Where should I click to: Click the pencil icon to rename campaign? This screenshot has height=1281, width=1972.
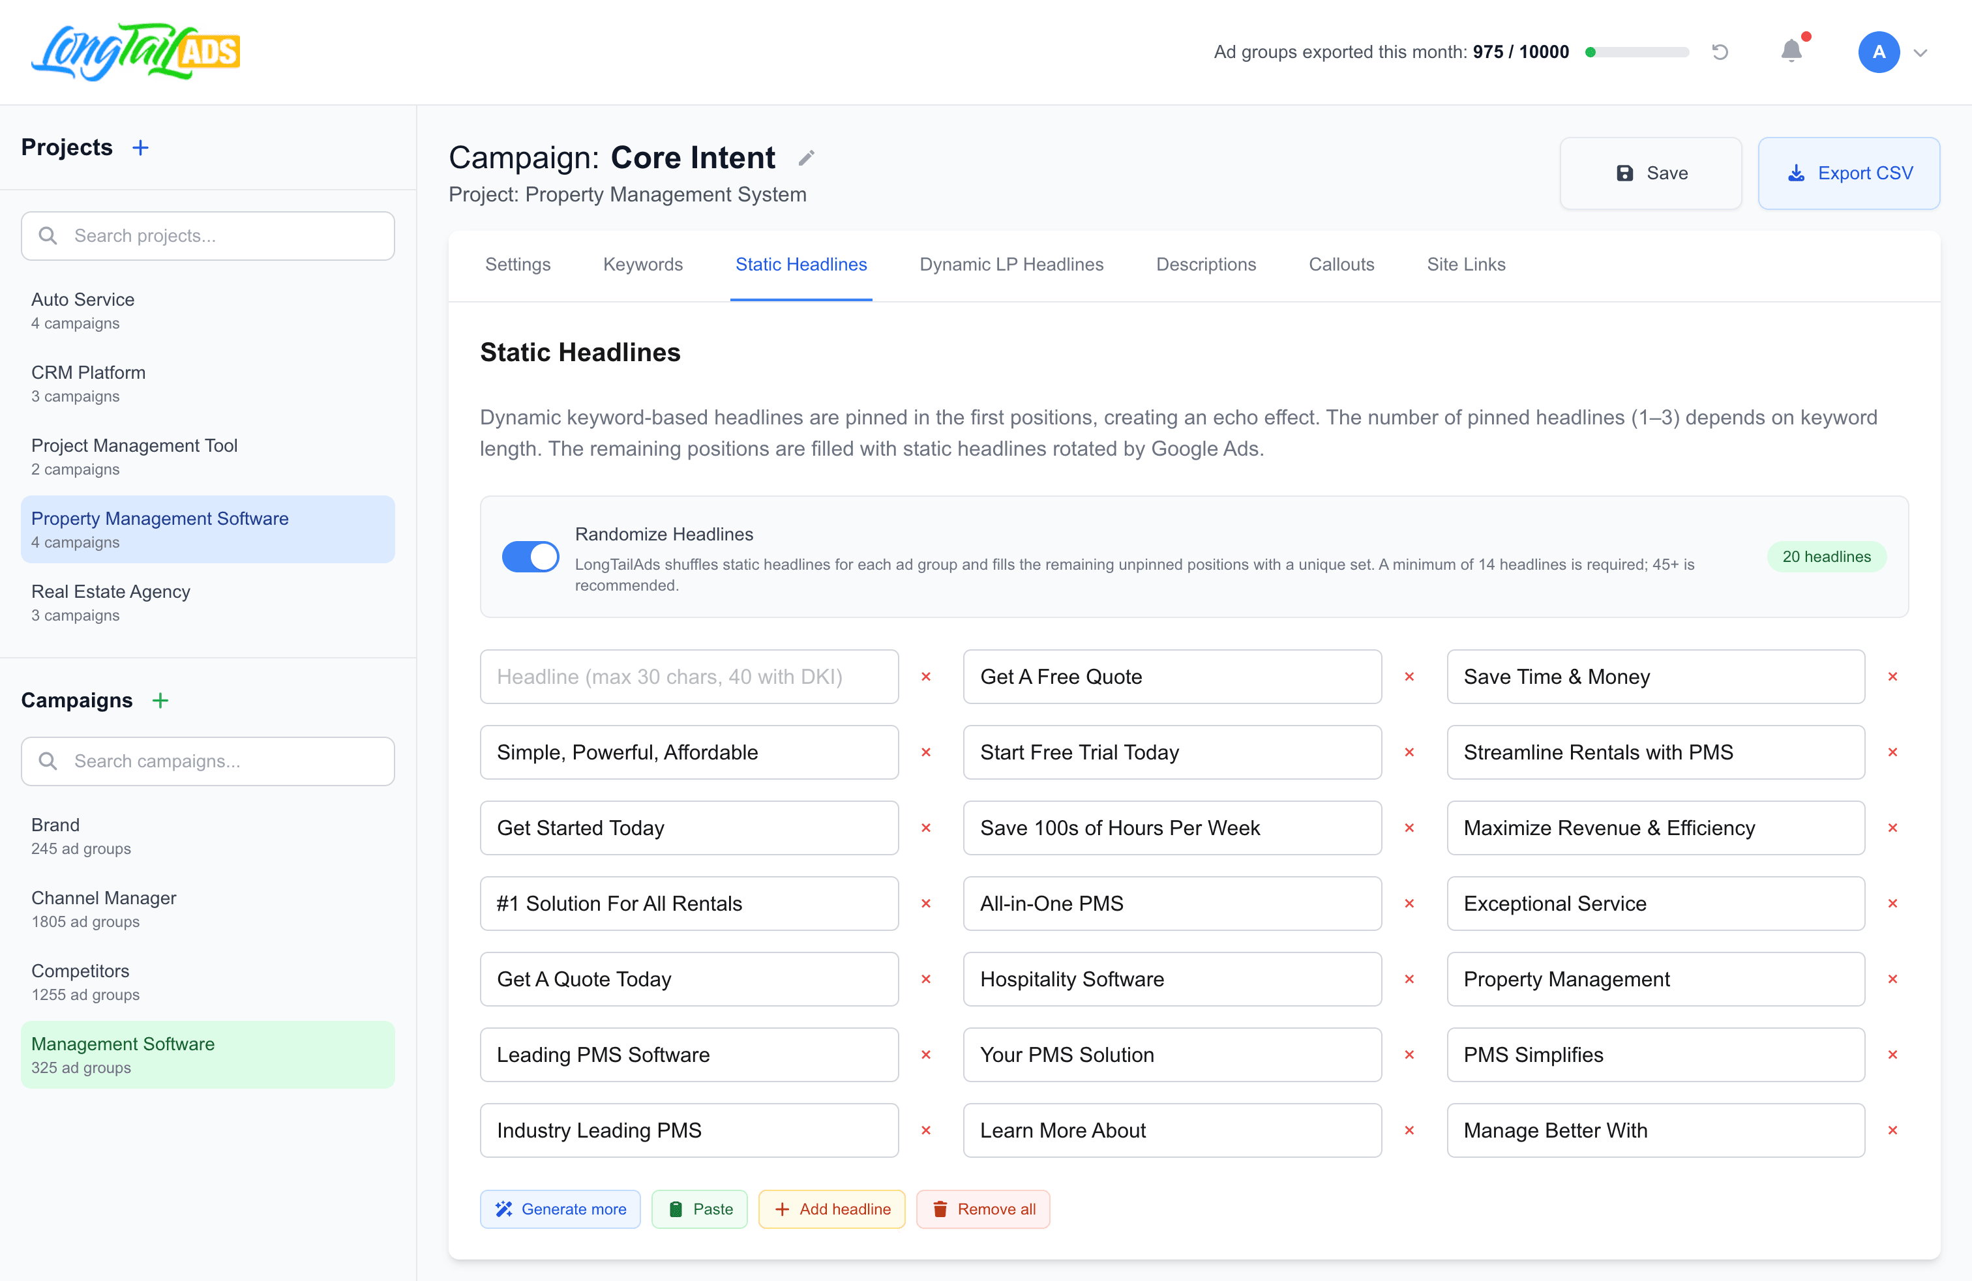(x=806, y=158)
